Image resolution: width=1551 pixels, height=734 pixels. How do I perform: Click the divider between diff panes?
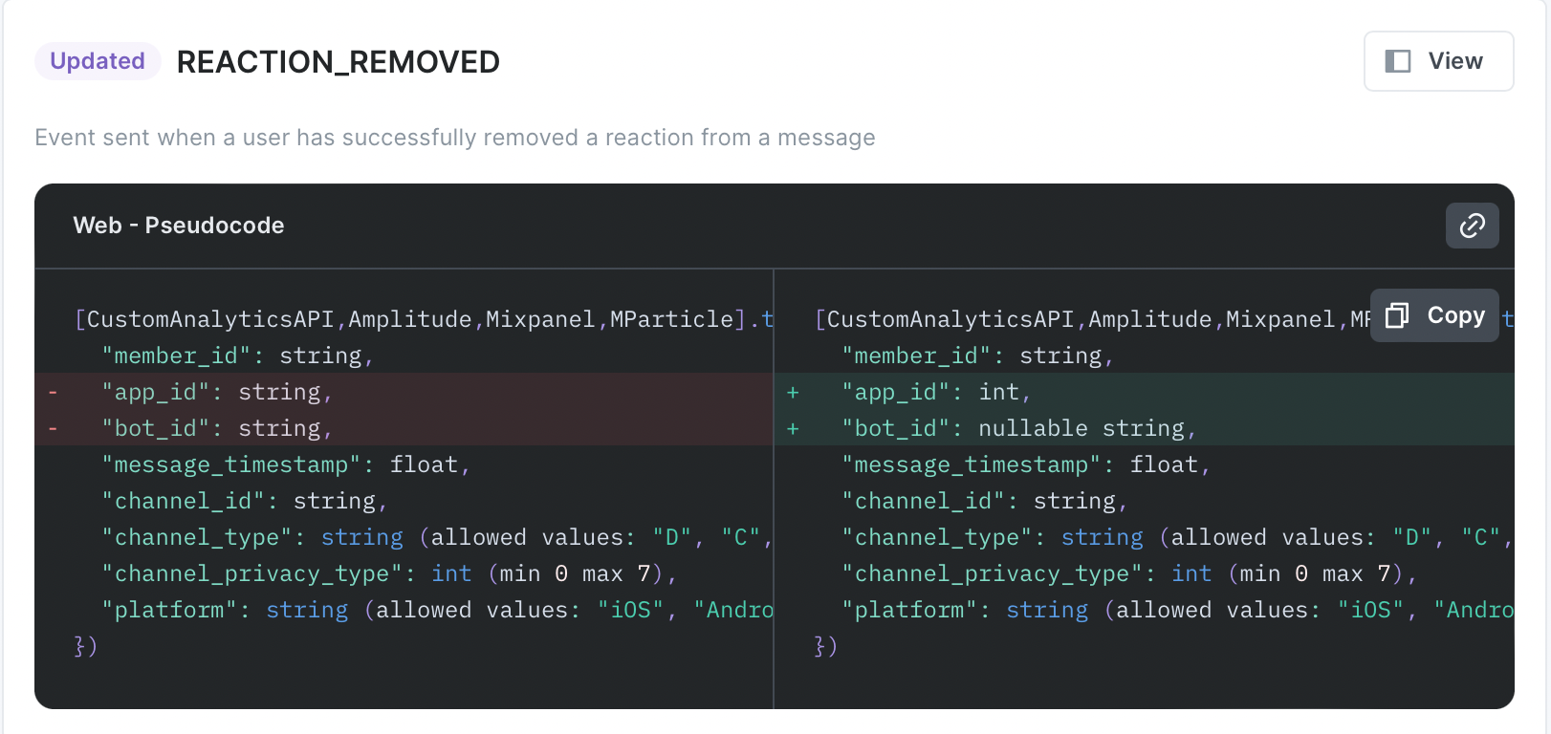pos(773,487)
